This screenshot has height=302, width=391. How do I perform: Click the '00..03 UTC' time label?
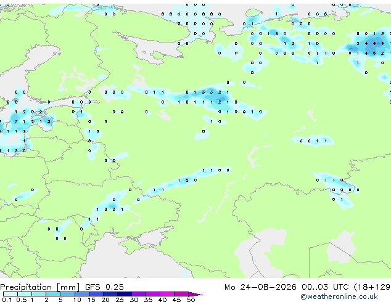point(325,287)
